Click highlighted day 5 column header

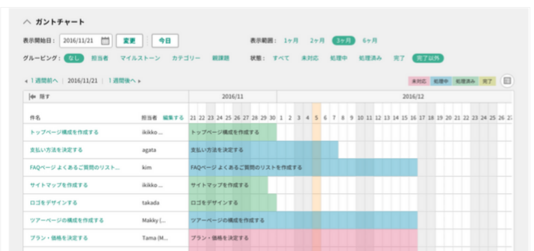(317, 118)
